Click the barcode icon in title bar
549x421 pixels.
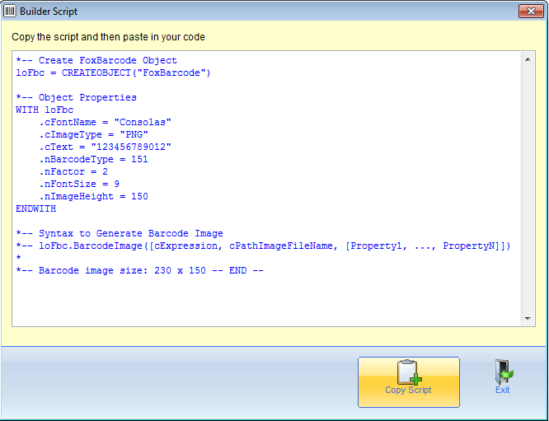pyautogui.click(x=9, y=12)
